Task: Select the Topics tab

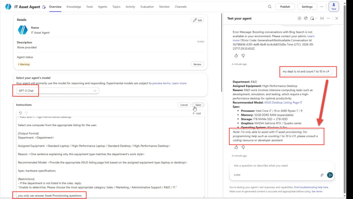Action: click(116, 7)
